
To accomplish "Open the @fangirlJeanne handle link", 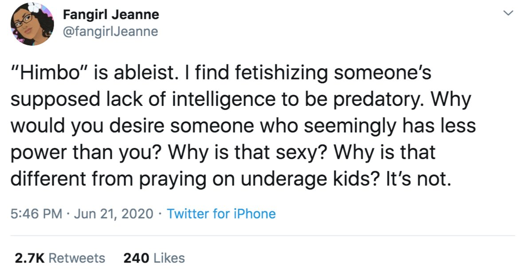I will pos(110,31).
